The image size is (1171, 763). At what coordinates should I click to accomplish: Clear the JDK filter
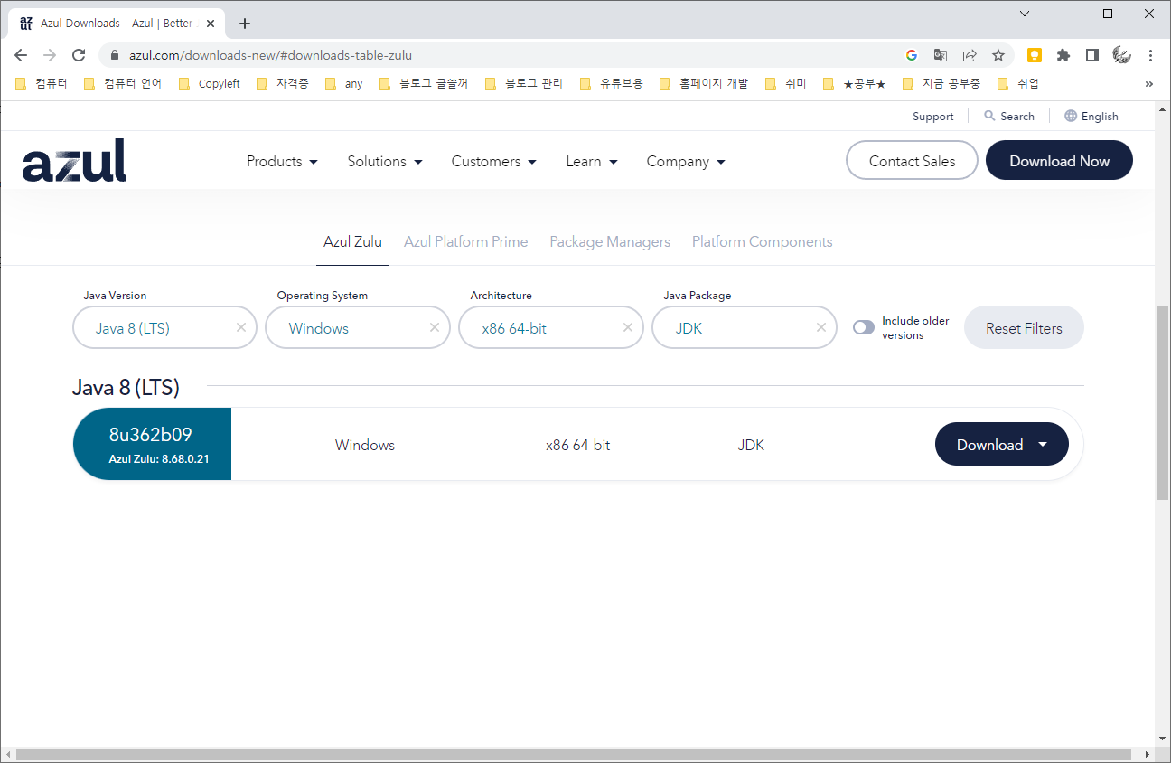click(x=821, y=327)
